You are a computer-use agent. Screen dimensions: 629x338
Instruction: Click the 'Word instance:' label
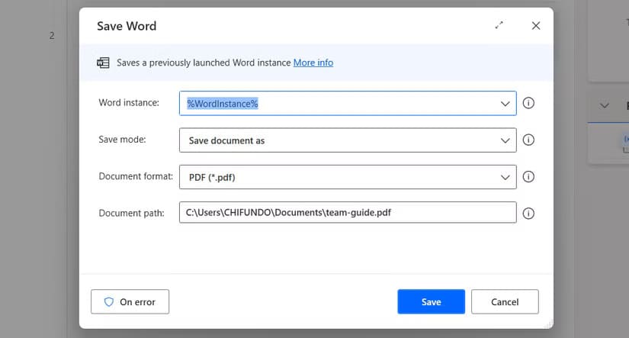tap(129, 103)
